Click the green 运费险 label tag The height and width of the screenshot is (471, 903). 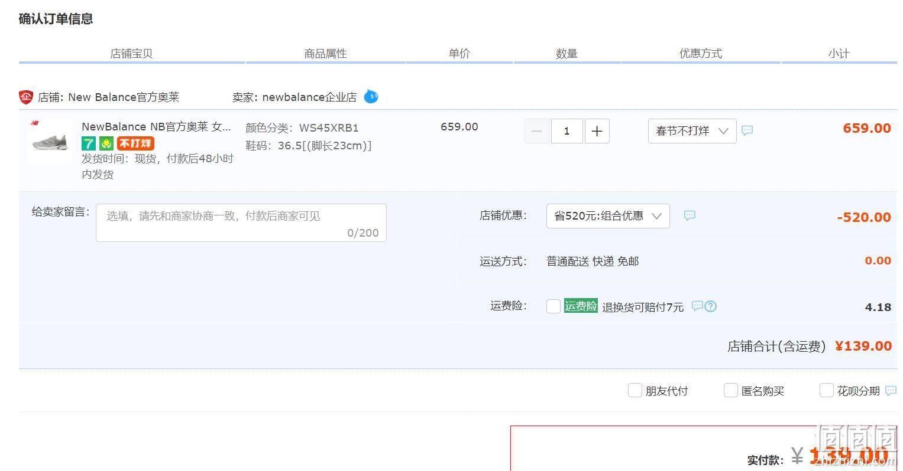pos(581,306)
